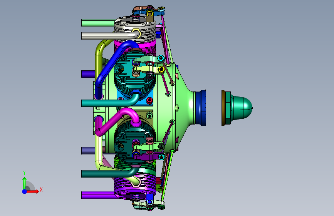Select the brown washer behind the spinner nut
The height and width of the screenshot is (216, 334).
(x=223, y=108)
